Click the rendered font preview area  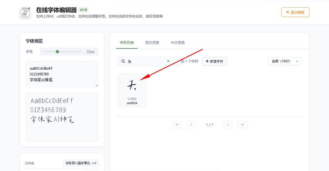tap(62, 117)
